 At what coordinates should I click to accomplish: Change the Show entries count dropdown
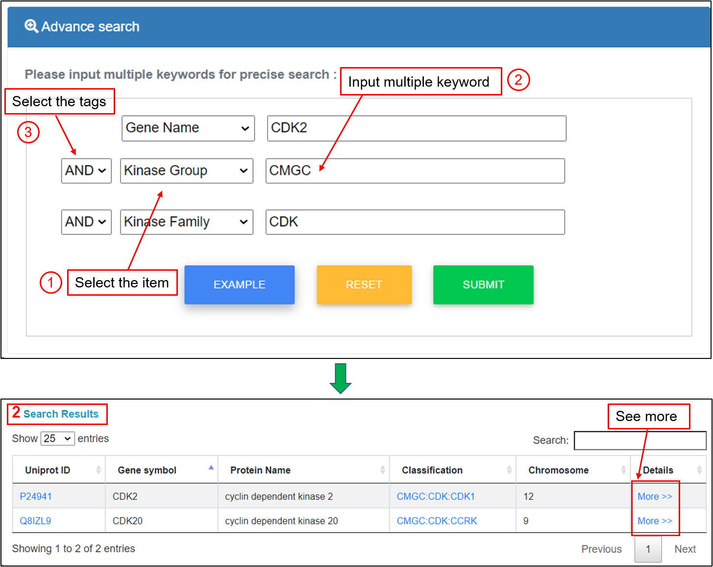[x=57, y=439]
